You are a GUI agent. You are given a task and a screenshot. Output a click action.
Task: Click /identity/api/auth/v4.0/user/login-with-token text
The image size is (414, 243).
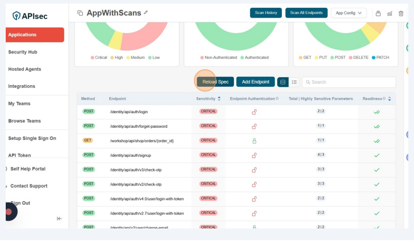click(x=147, y=199)
